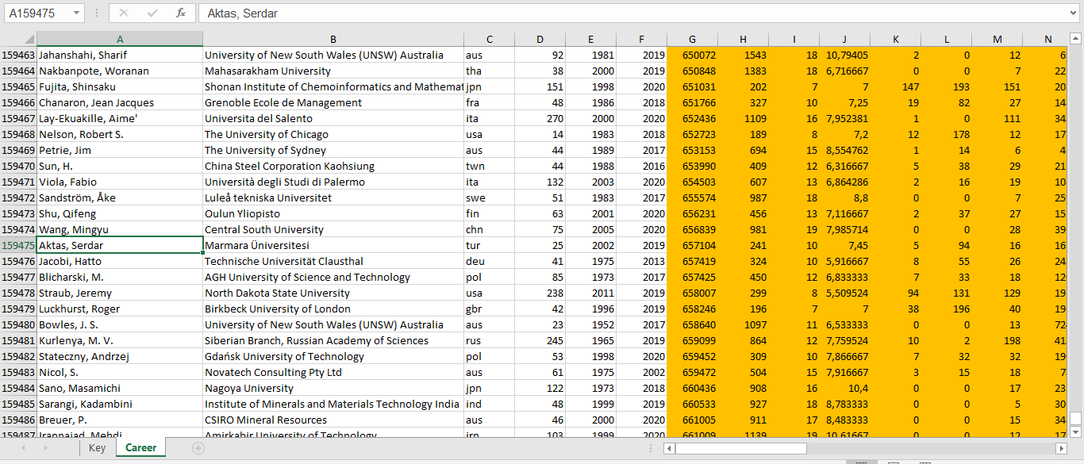This screenshot has width=1084, height=464.
Task: Expand the formula bar with the chevron
Action: tap(1074, 13)
